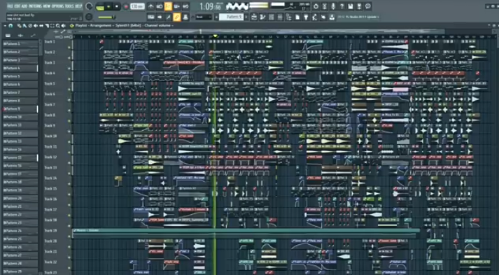The width and height of the screenshot is (499, 275).
Task: Open the TOOLS menu
Action: coord(69,6)
